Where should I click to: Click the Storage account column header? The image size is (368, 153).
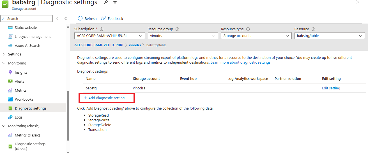pyautogui.click(x=146, y=79)
